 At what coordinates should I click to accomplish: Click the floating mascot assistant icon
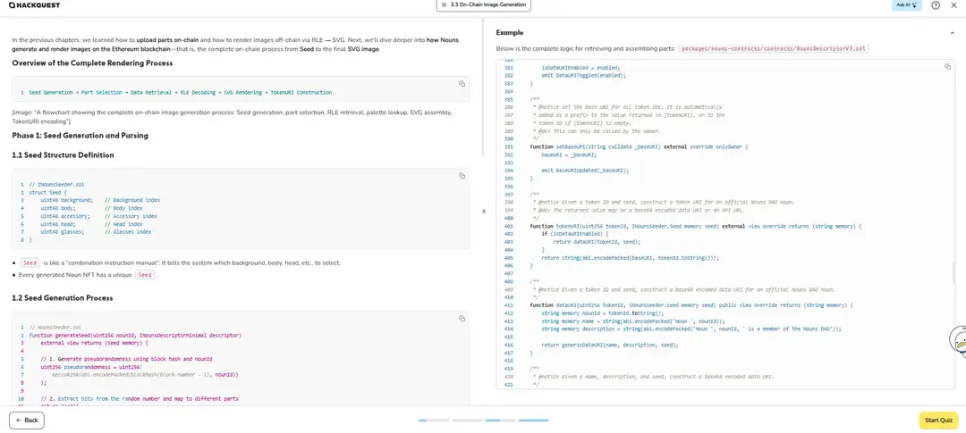[959, 340]
